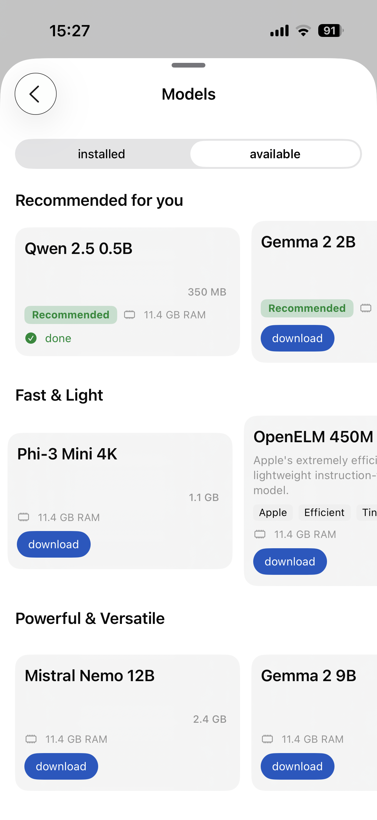The height and width of the screenshot is (820, 377).
Task: Select the Apple tag on OpenELM card
Action: [x=273, y=513]
